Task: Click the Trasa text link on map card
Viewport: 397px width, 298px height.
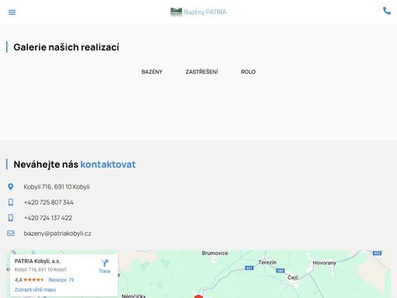Action: [105, 271]
